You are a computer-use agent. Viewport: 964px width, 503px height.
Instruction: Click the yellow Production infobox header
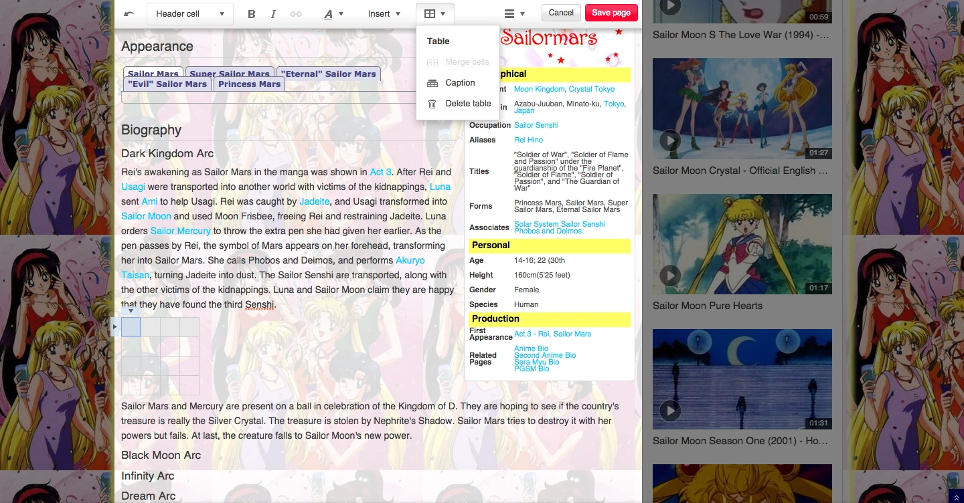coord(550,319)
